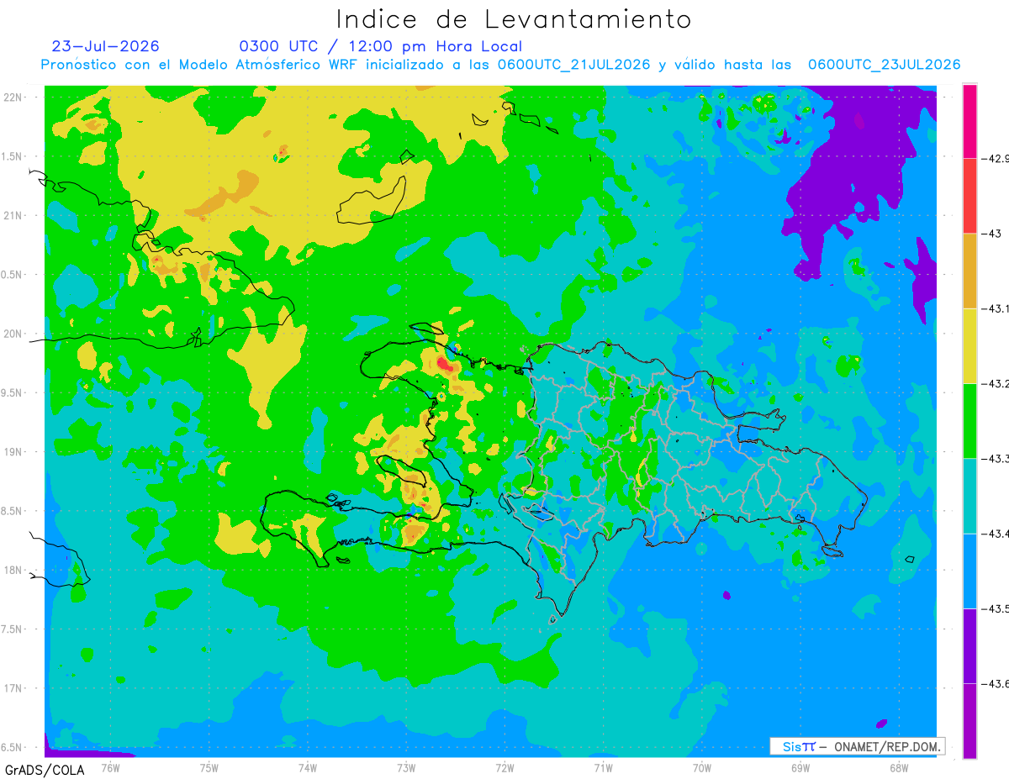Click the legend value "-43.2"

pos(996,384)
